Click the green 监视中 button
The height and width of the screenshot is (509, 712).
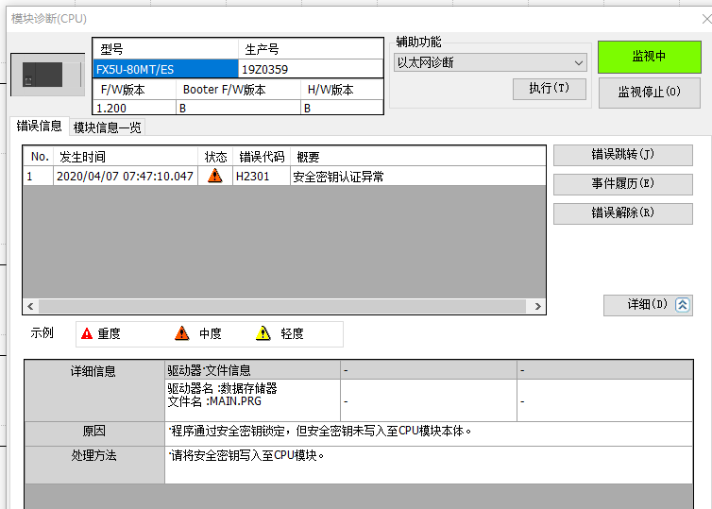[x=649, y=57]
